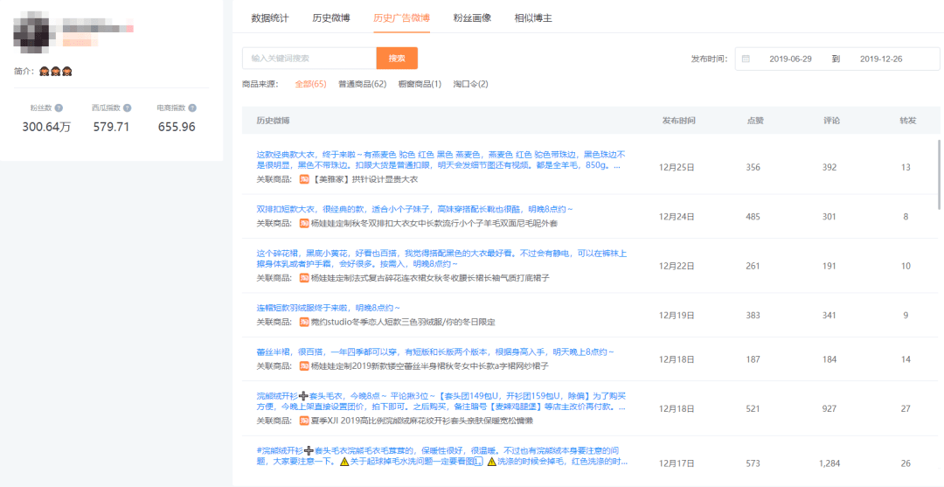Viewport: 944px width, 487px height.
Task: Show only 淘口令(2) products
Action: (x=470, y=84)
